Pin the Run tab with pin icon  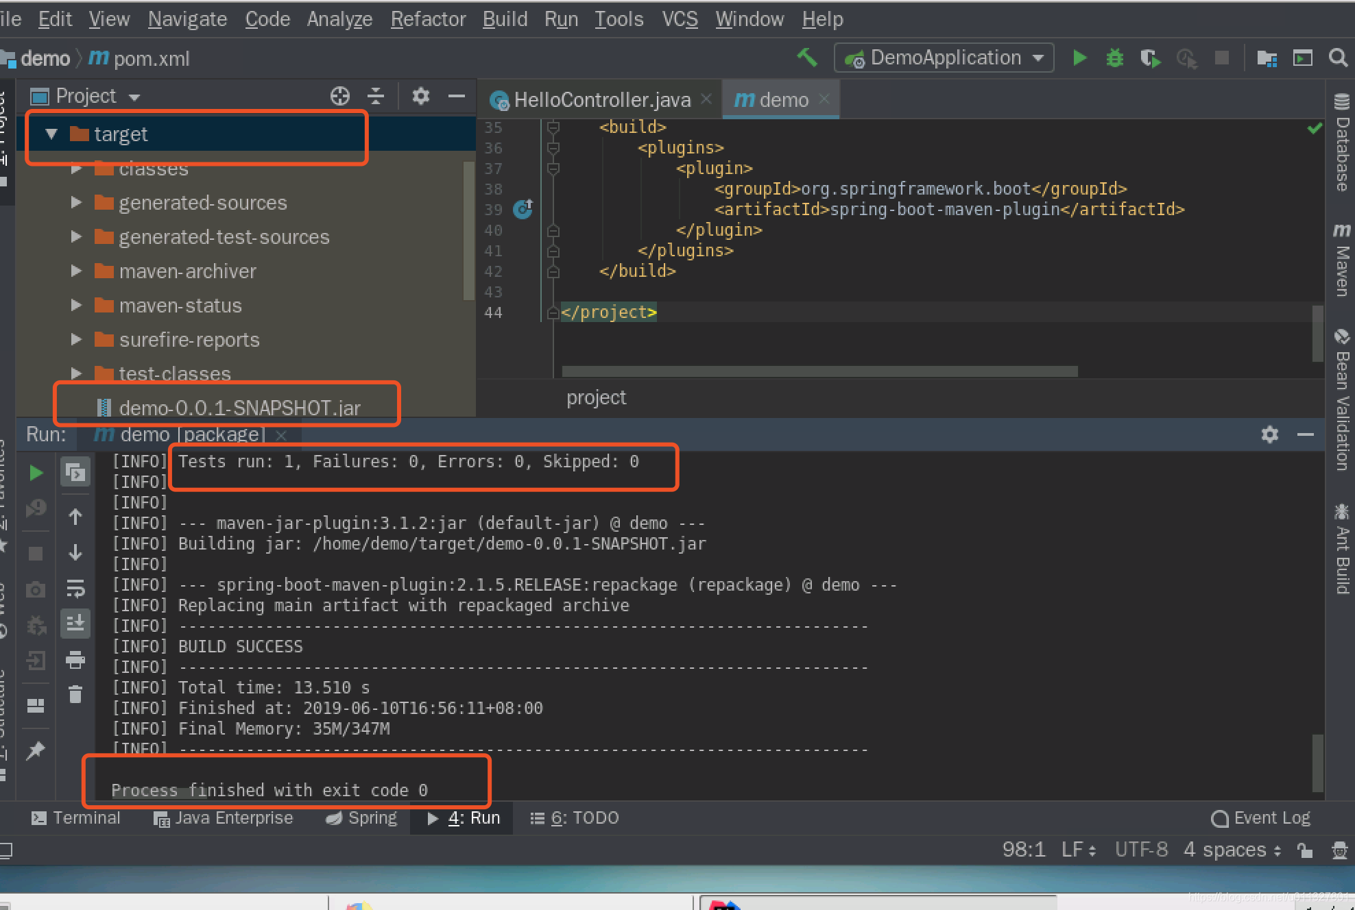[x=36, y=751]
